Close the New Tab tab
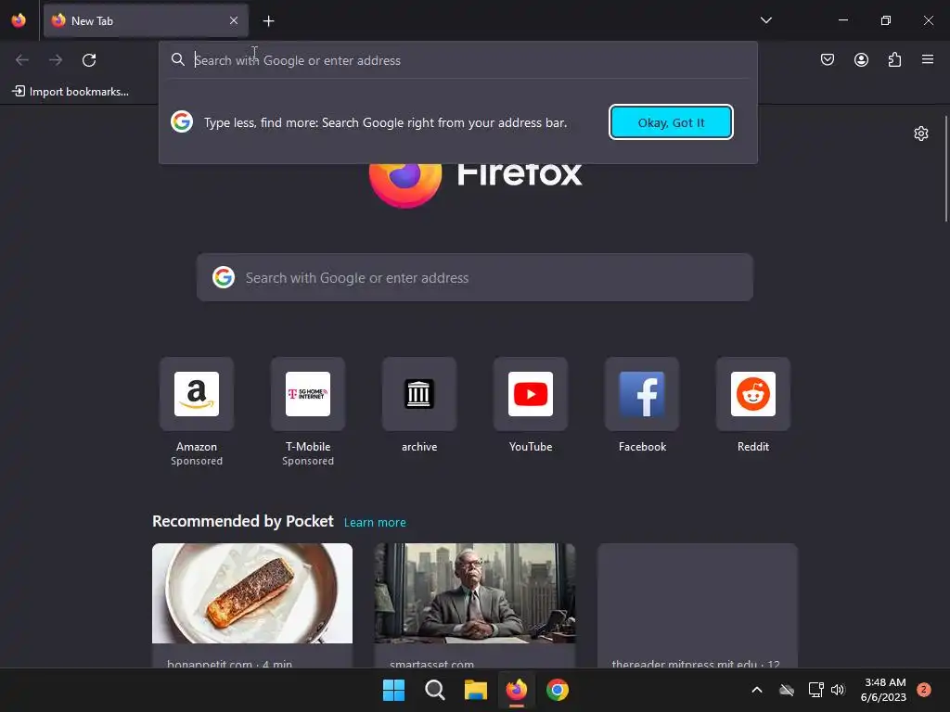The image size is (950, 712). tap(234, 20)
